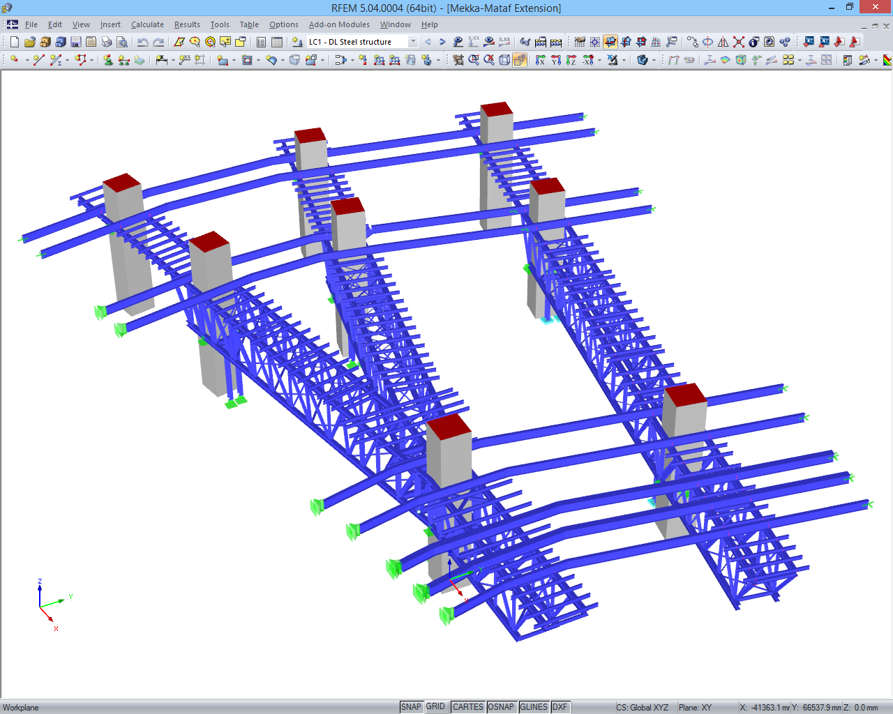Image resolution: width=893 pixels, height=714 pixels.
Task: Click the View in X direction icon
Action: [x=540, y=60]
